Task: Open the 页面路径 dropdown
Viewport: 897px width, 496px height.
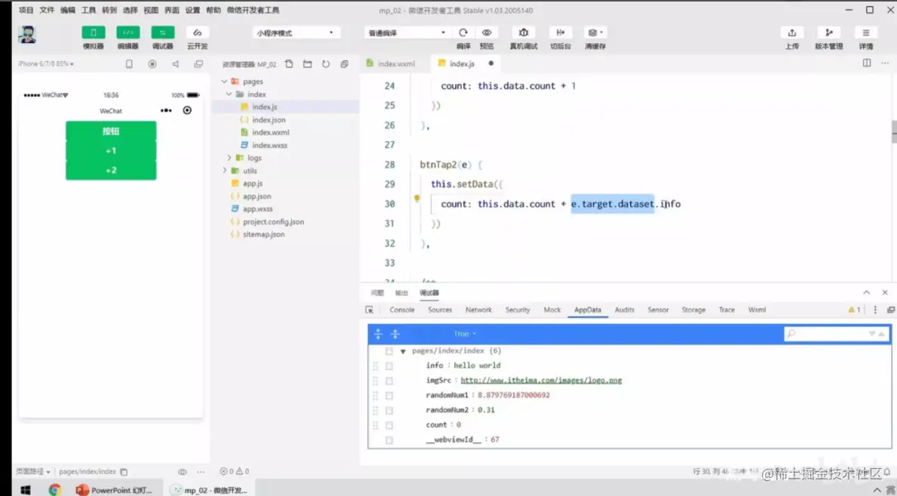Action: (x=32, y=471)
